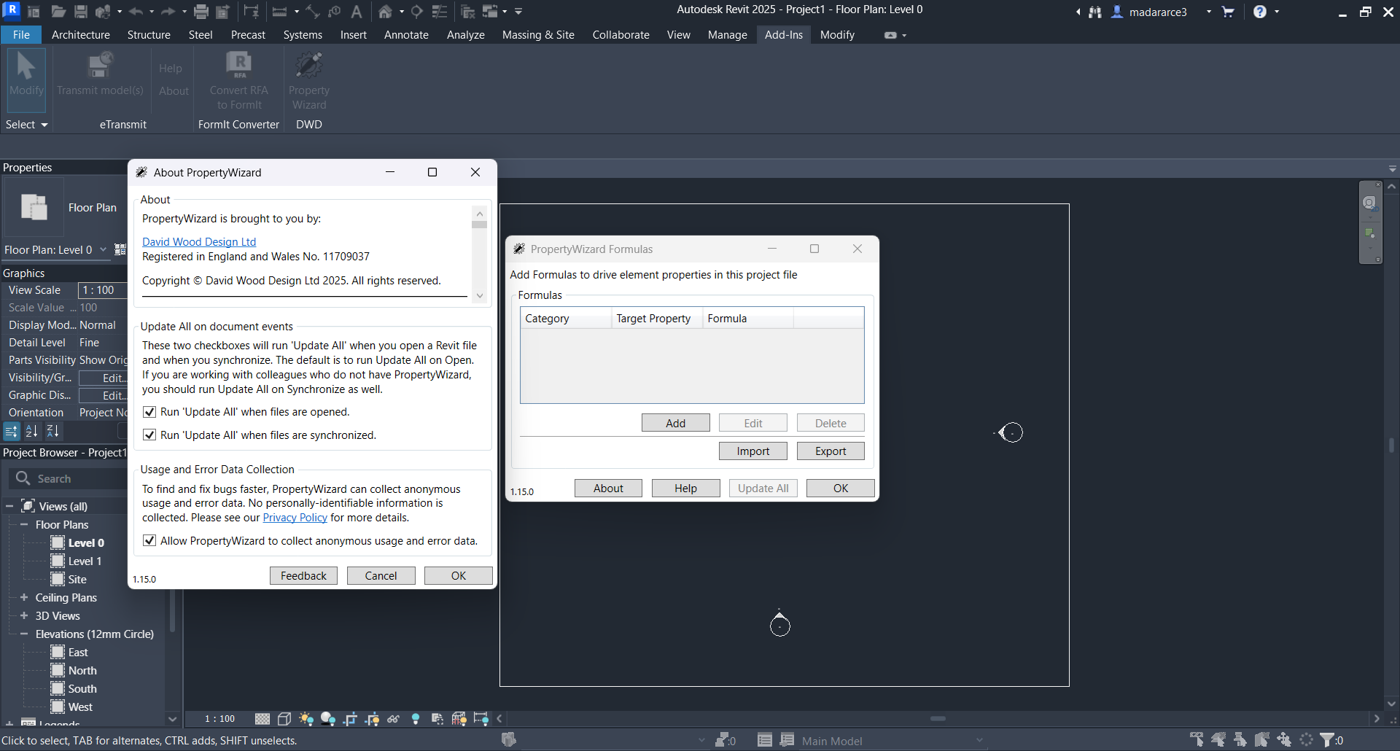Click the Feedback button in About dialog
This screenshot has width=1400, height=751.
tap(304, 576)
